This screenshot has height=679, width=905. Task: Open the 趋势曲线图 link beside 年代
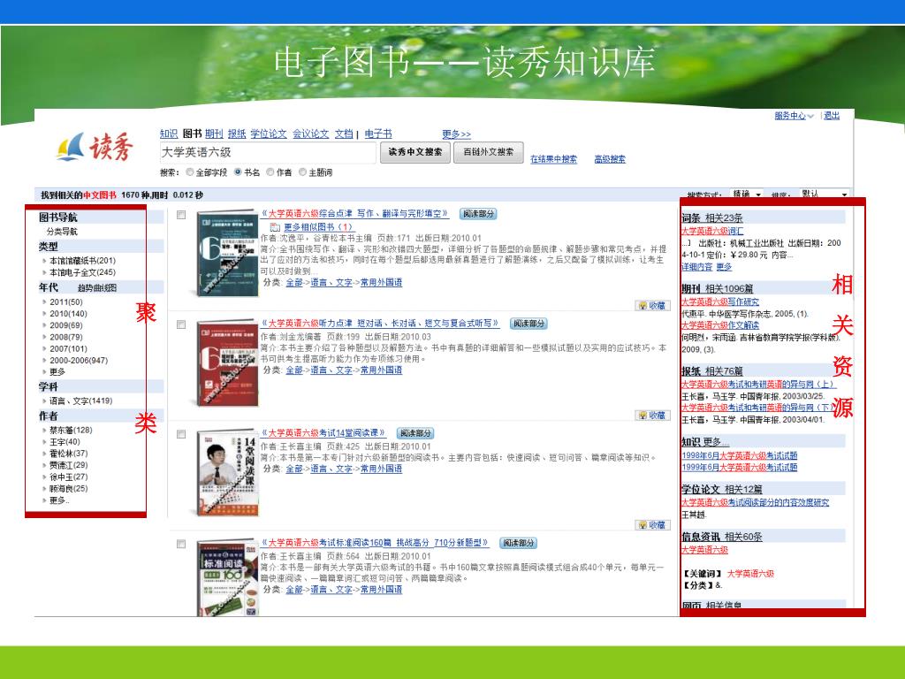pos(97,287)
